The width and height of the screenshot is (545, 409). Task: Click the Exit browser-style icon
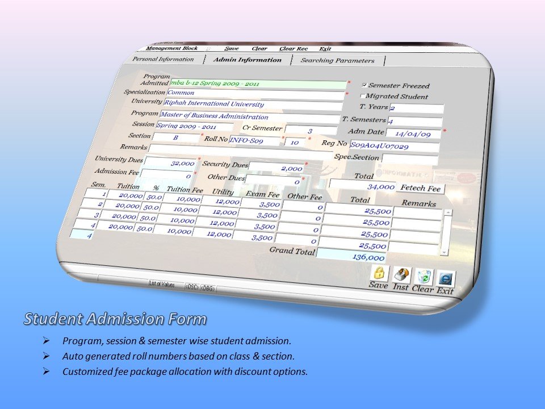(446, 278)
